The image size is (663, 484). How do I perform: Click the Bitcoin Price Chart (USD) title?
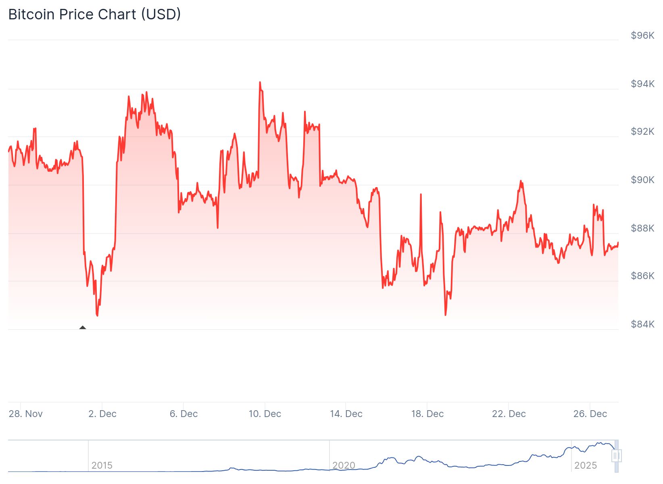point(94,15)
